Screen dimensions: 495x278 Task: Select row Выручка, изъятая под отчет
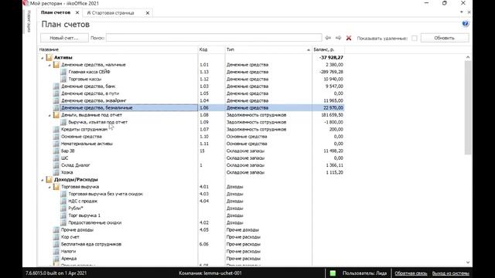point(191,122)
